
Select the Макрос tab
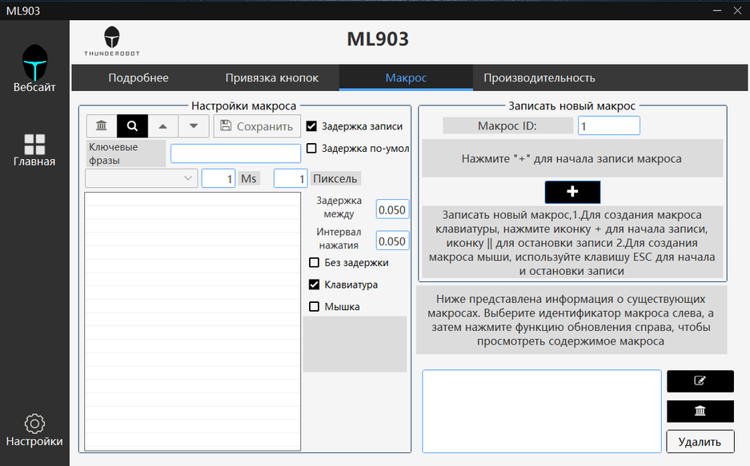(x=406, y=78)
